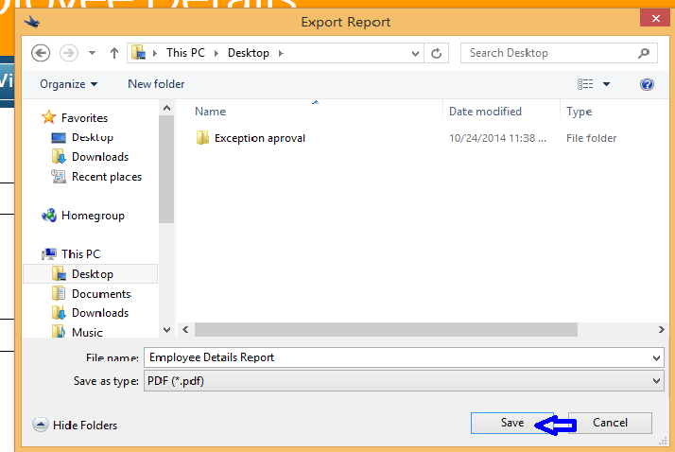Click the This PC computer icon
This screenshot has height=452, width=675.
coord(49,254)
